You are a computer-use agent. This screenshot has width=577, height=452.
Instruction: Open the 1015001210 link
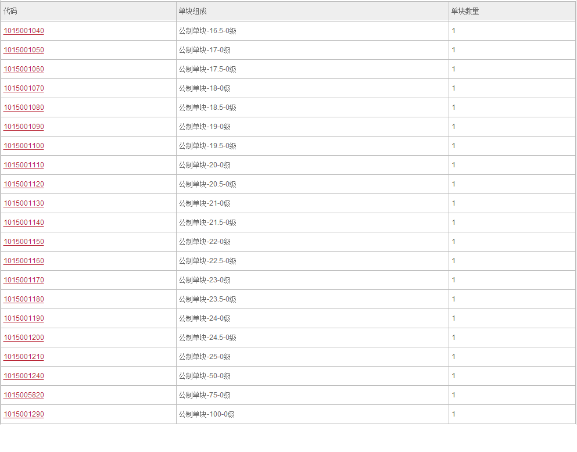(24, 356)
